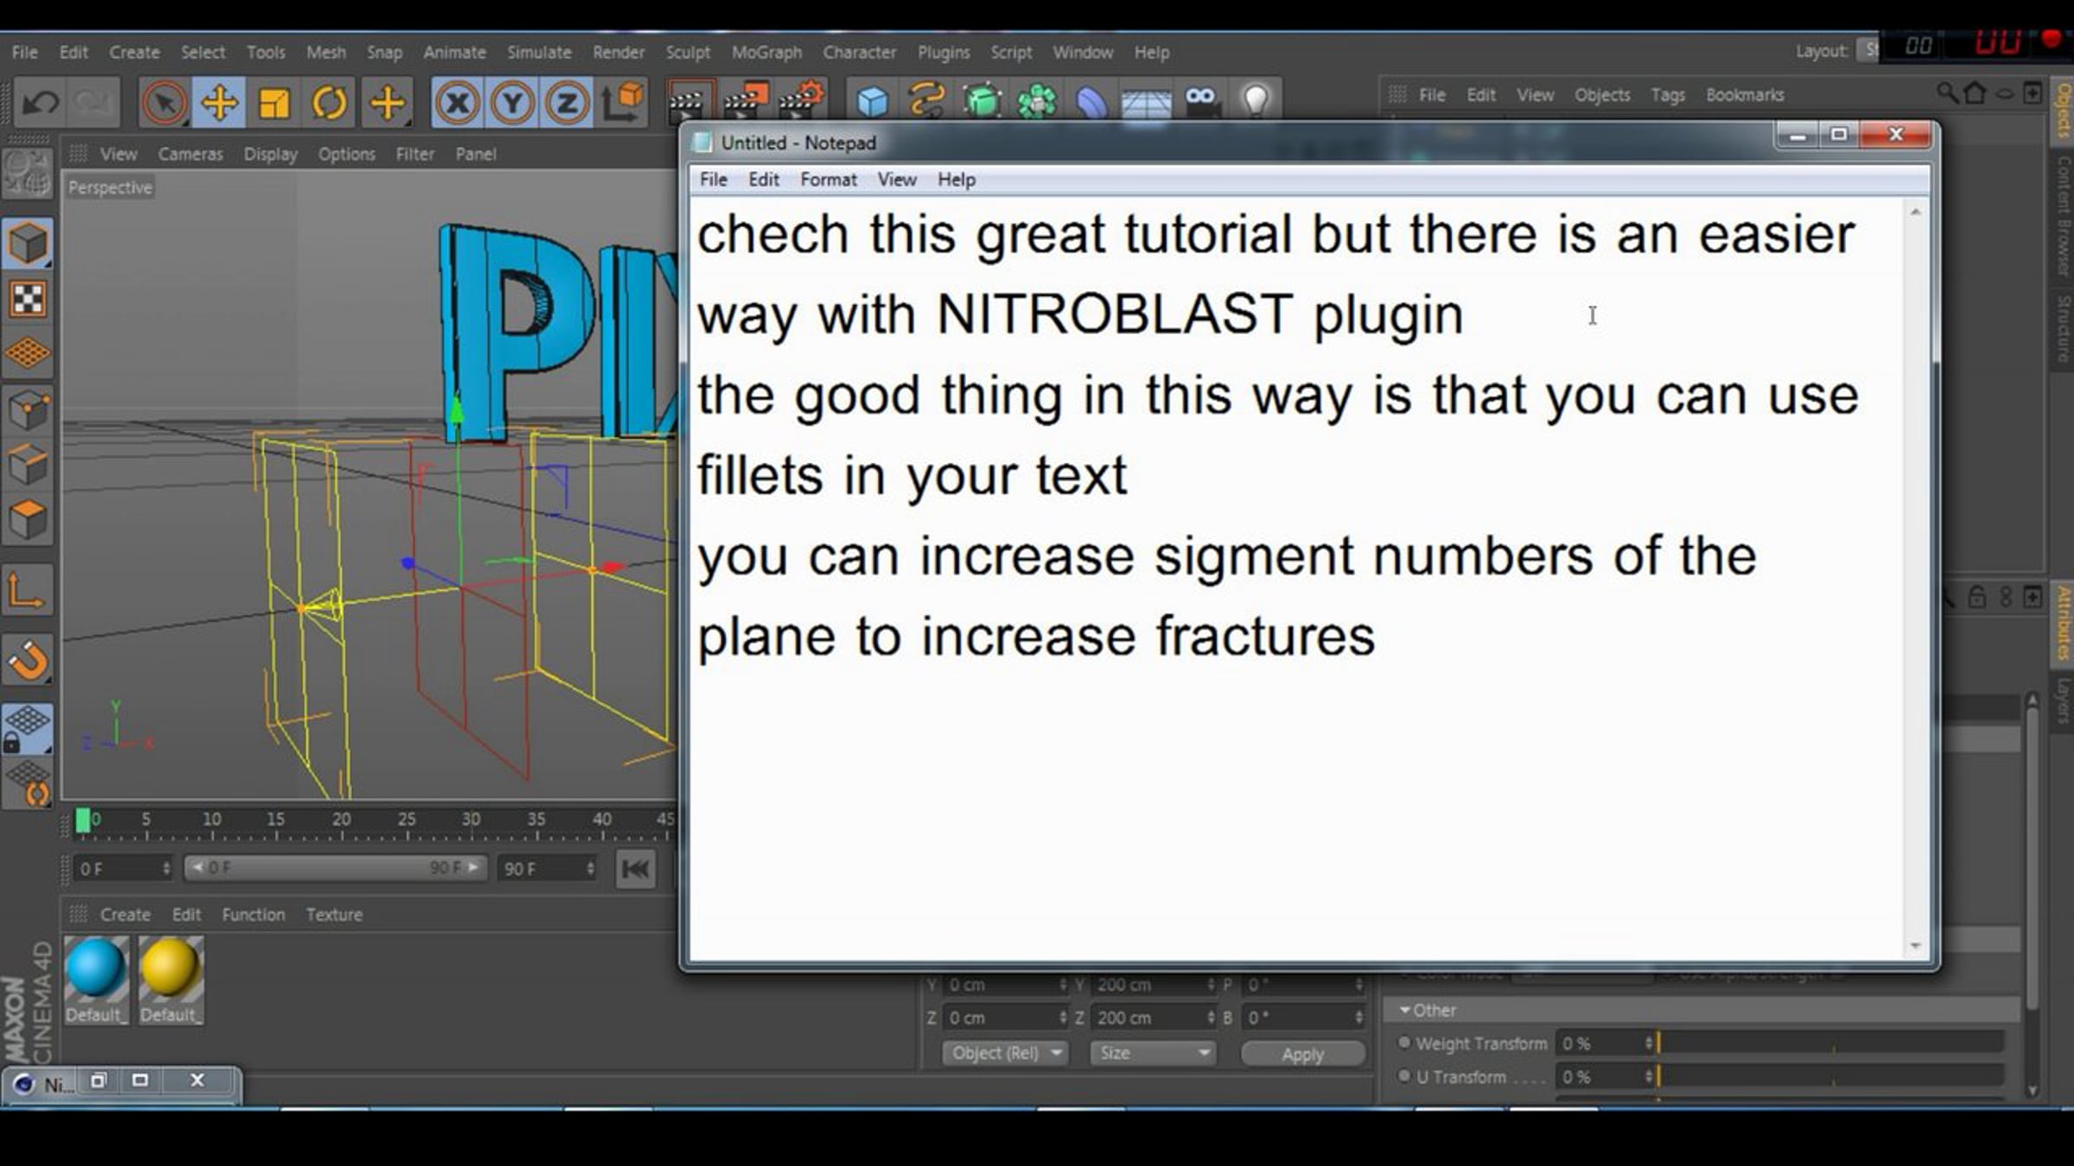Switch to Model mode cube icon
The width and height of the screenshot is (2074, 1166).
click(x=28, y=244)
